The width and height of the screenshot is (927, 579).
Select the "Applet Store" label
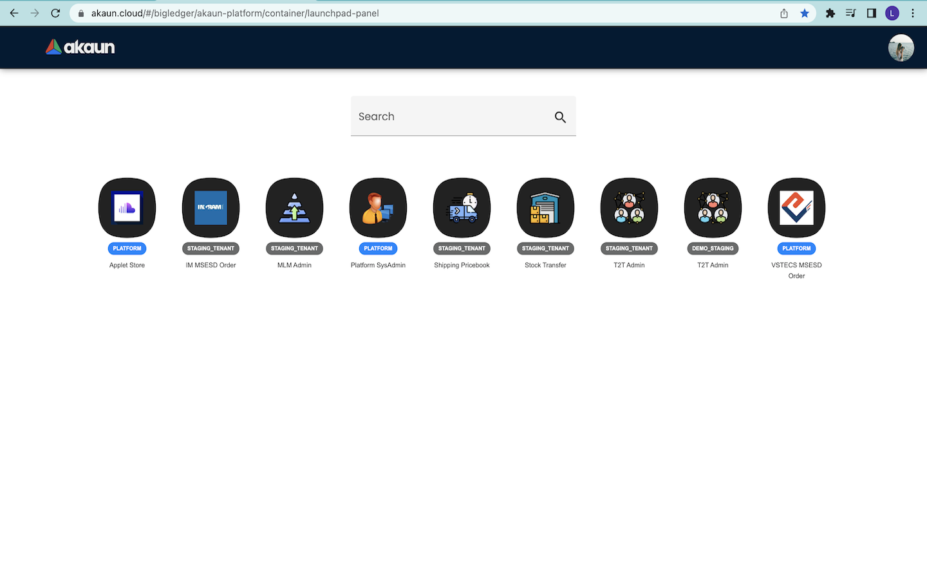click(127, 265)
